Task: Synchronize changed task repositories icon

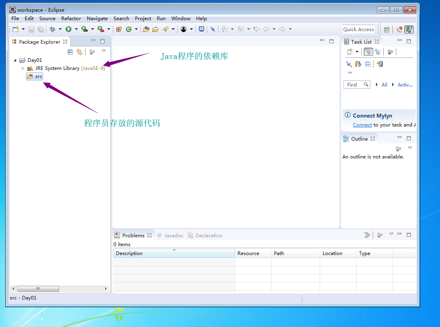Action: pyautogui.click(x=380, y=64)
